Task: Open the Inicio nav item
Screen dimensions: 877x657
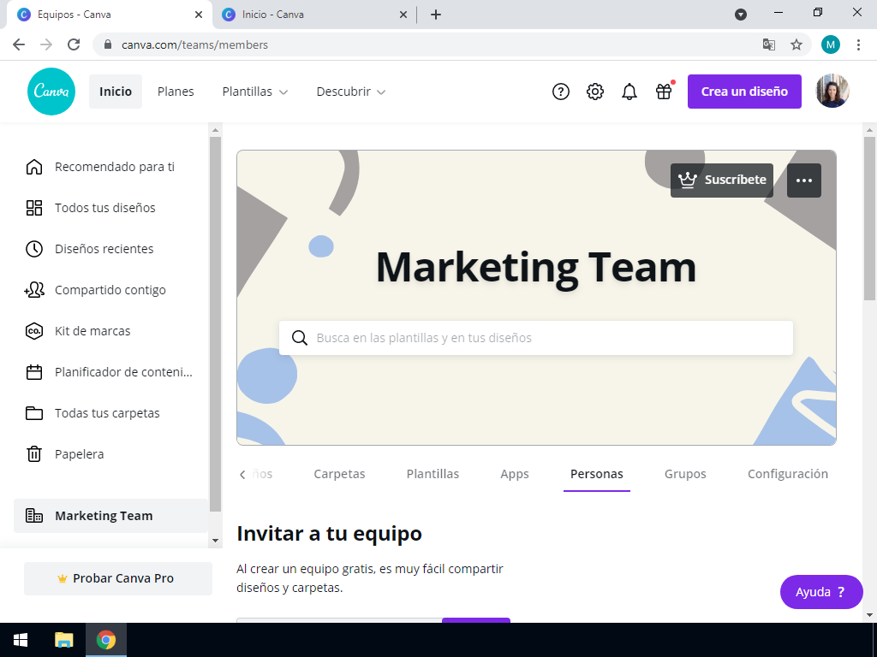Action: [x=116, y=92]
